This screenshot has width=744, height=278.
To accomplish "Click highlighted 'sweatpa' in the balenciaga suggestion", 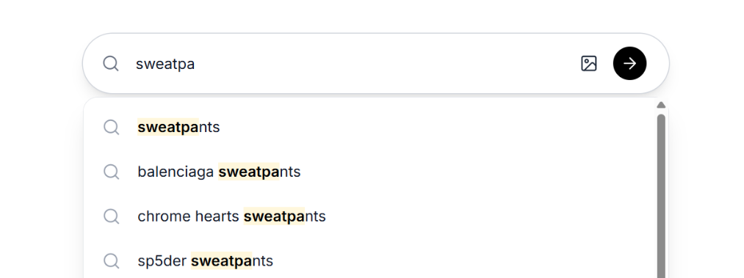I will 249,172.
